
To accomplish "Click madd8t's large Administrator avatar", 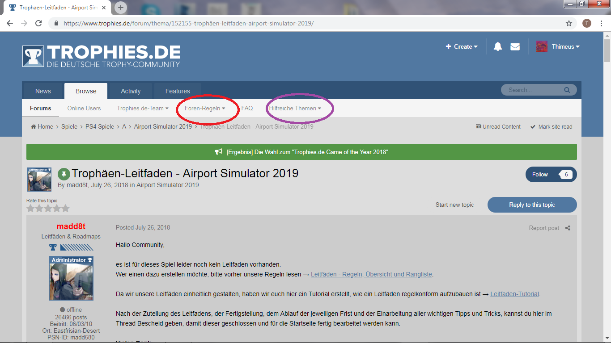I will (x=71, y=278).
